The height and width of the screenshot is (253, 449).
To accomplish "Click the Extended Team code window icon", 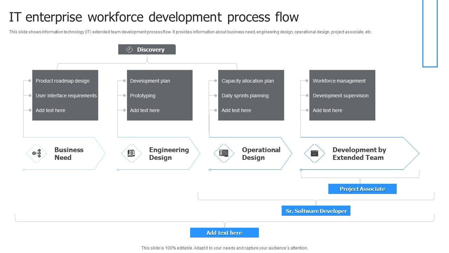I will coord(314,153).
